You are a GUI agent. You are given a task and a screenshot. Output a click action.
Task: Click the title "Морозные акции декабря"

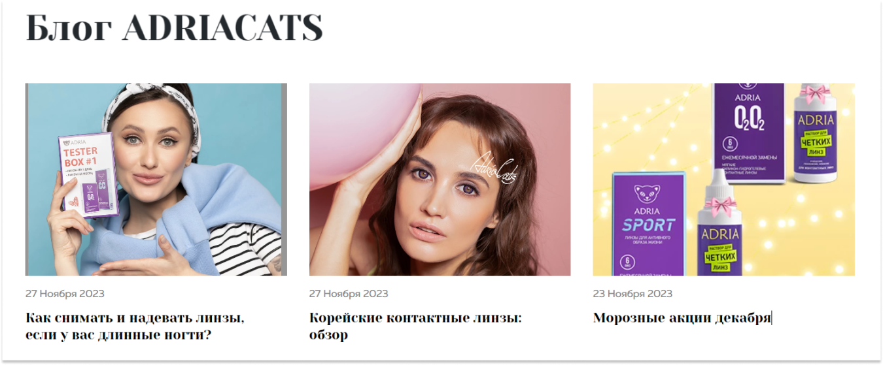(682, 318)
